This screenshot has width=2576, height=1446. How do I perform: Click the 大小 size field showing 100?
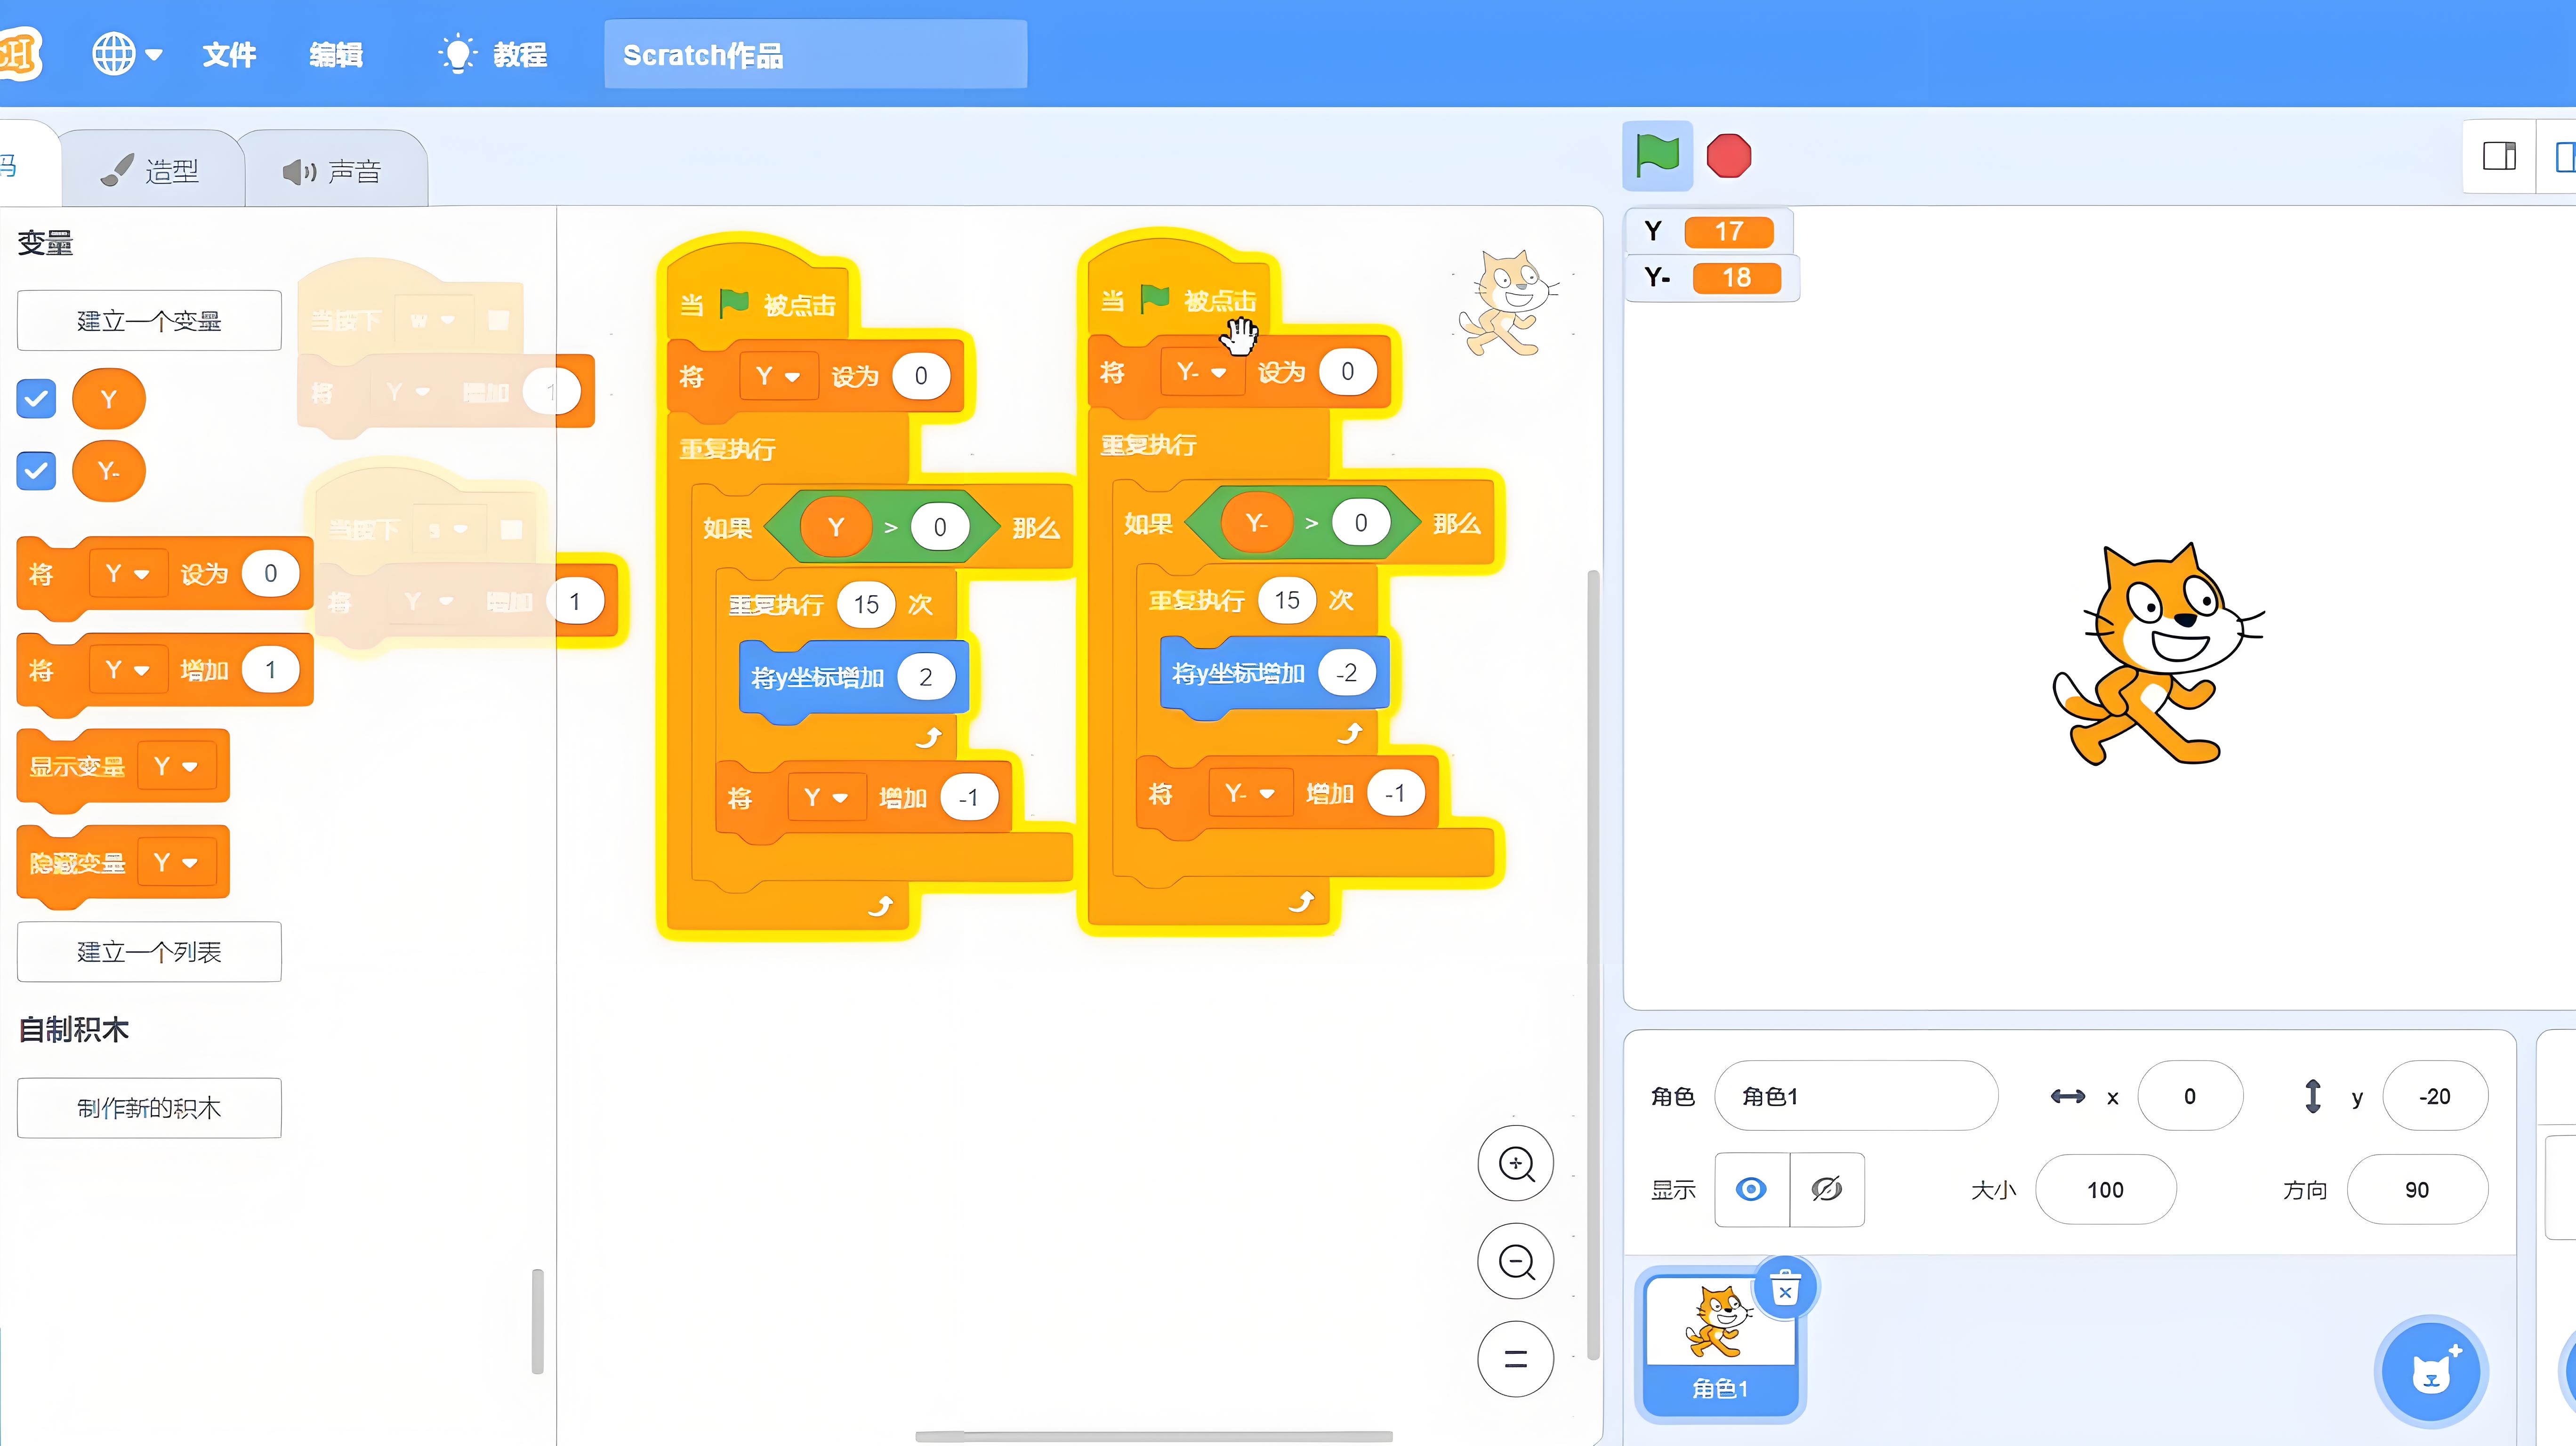pyautogui.click(x=2106, y=1190)
